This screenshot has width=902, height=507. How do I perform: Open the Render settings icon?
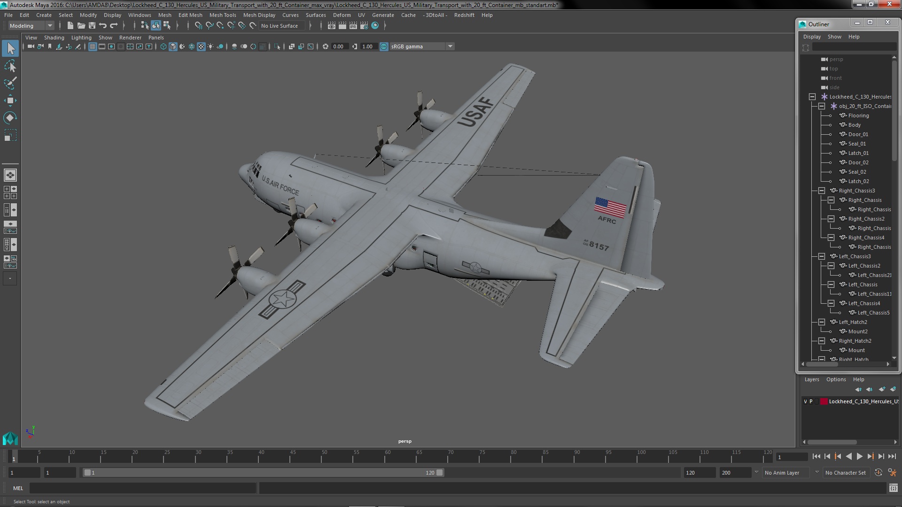364,26
